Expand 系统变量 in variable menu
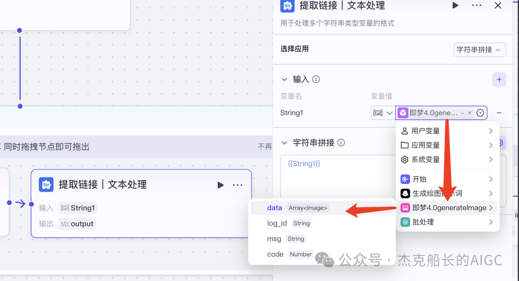This screenshot has width=519, height=281. click(x=447, y=159)
